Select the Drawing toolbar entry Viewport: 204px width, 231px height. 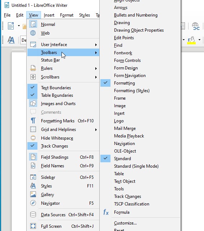pyautogui.click(x=140, y=23)
